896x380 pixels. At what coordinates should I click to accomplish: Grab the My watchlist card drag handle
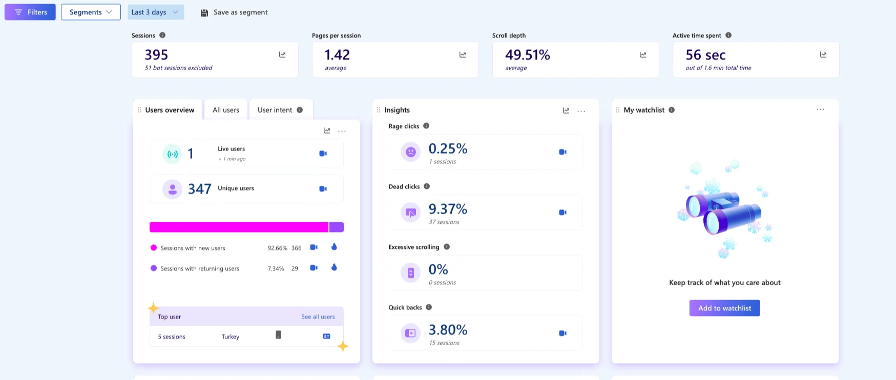(x=618, y=110)
